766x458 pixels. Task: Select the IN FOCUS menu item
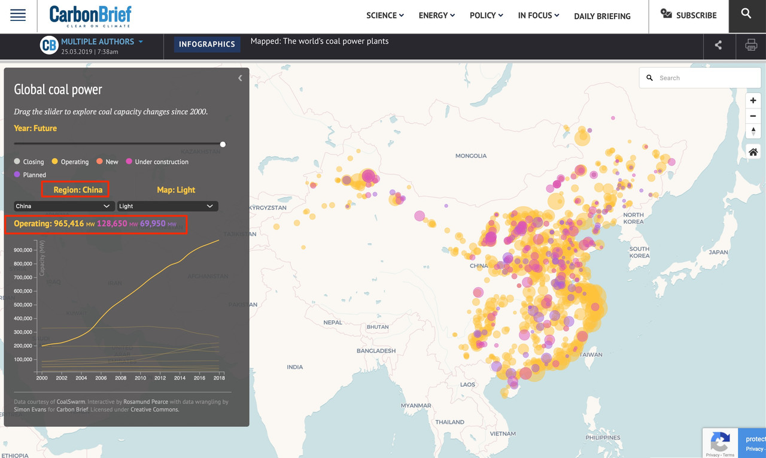coord(537,16)
